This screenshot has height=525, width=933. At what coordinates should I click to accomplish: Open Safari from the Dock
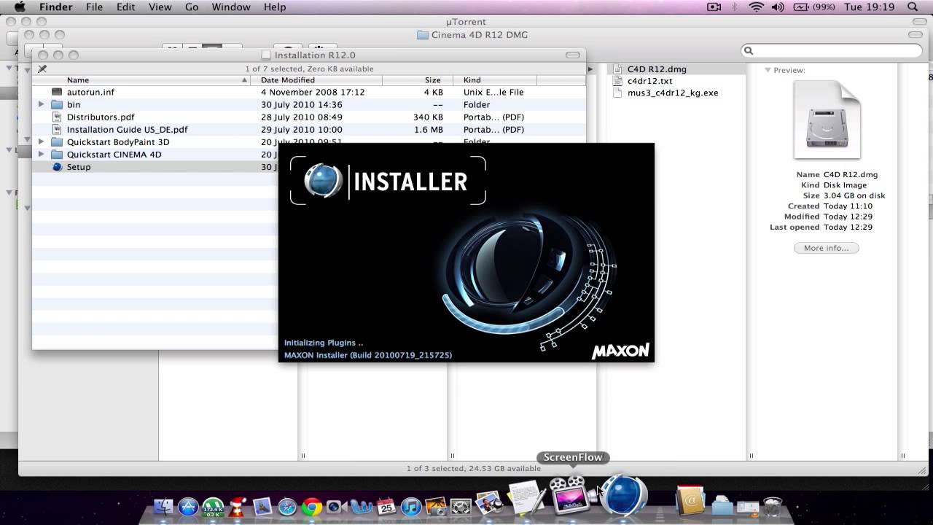click(287, 507)
